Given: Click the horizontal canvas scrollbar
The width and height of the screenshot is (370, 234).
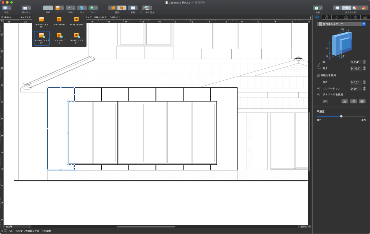Looking at the screenshot, I should coord(146,226).
